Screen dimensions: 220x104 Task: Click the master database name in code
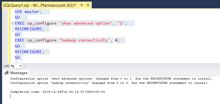tap(32, 12)
